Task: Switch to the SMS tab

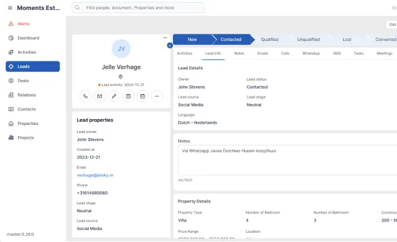Action: (337, 54)
